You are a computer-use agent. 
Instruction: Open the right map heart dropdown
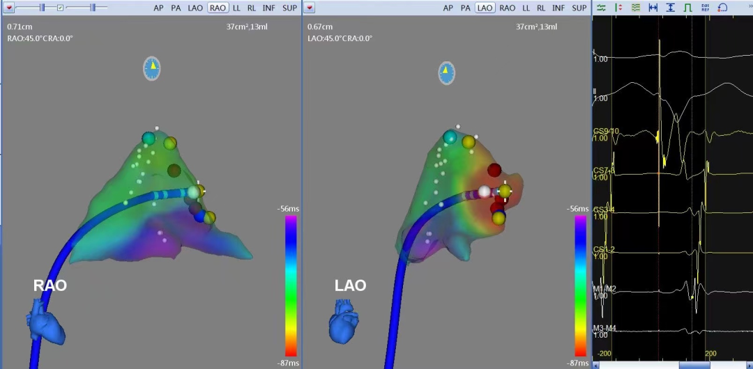point(310,8)
